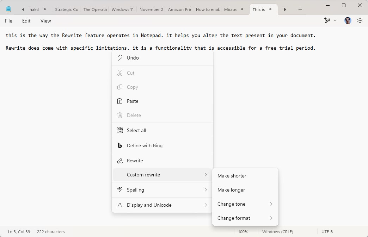The image size is (368, 237).
Task: Click the Select all icon
Action: coord(120,130)
